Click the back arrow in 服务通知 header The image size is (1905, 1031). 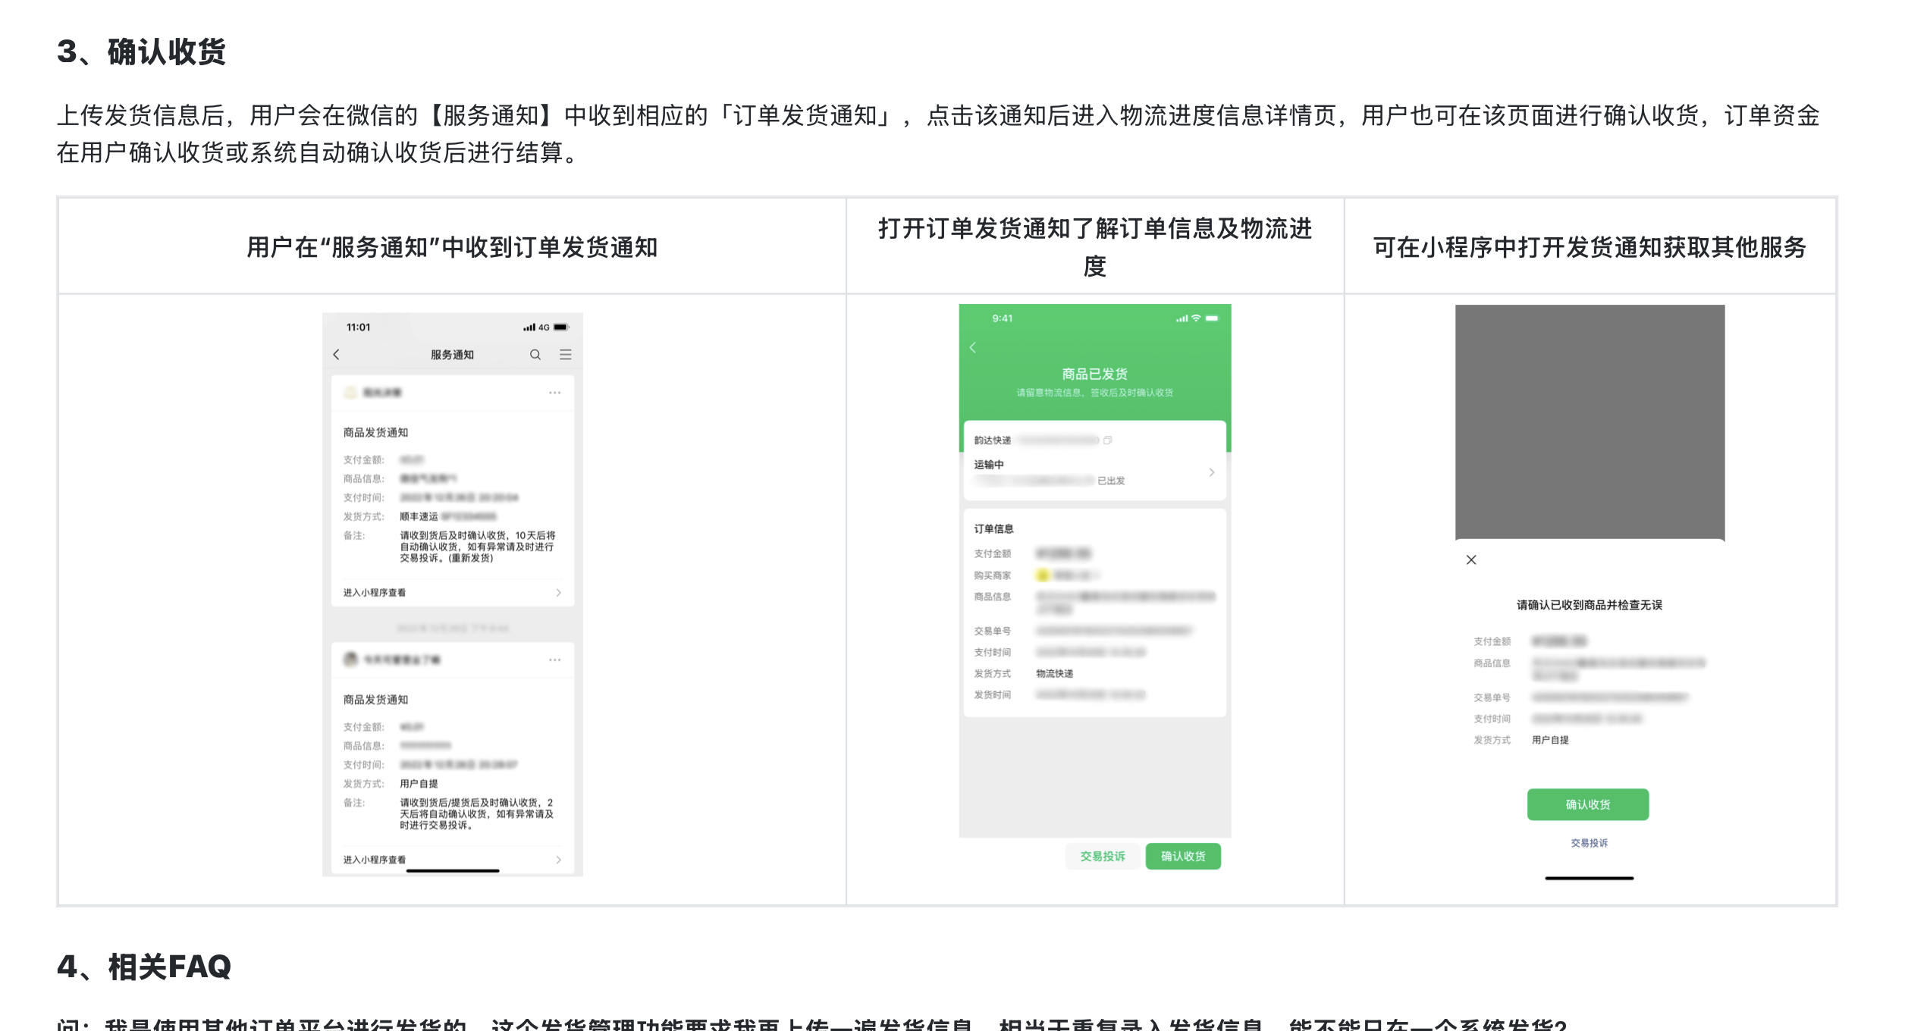pos(337,355)
